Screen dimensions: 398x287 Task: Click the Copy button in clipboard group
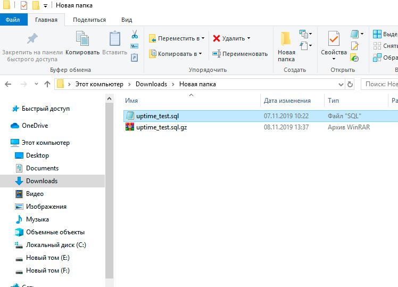(x=82, y=43)
